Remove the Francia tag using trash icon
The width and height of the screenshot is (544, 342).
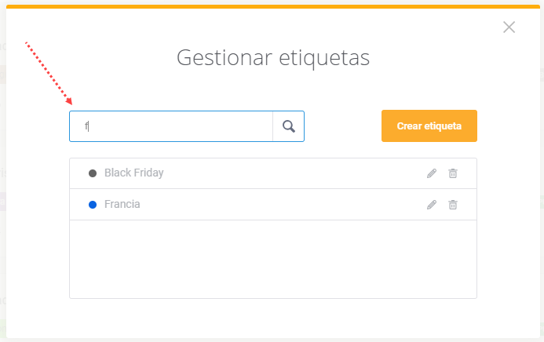pos(453,205)
